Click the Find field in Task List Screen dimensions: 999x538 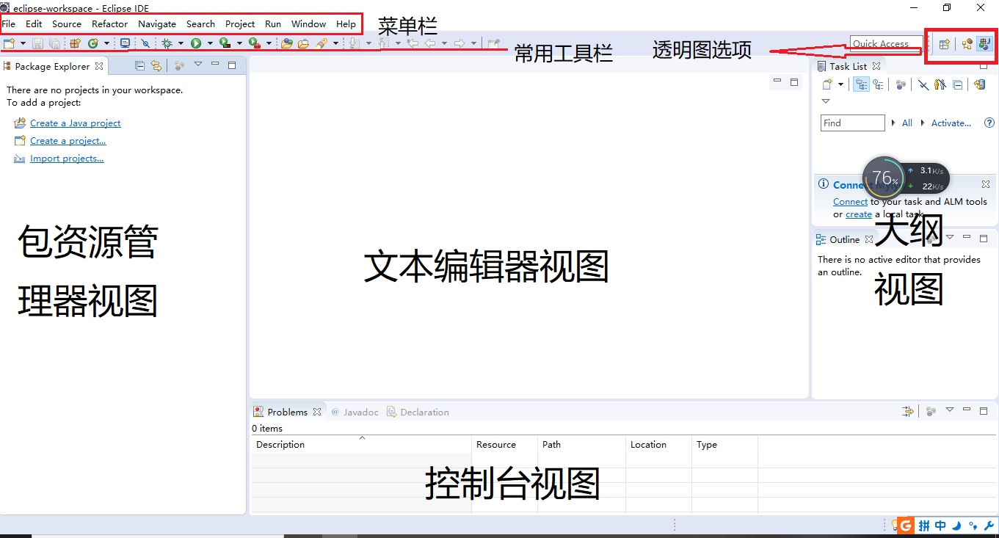[853, 123]
